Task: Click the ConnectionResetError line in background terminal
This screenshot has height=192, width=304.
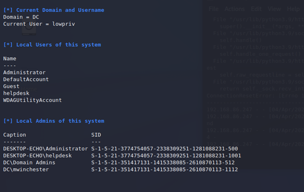Action: point(255,96)
